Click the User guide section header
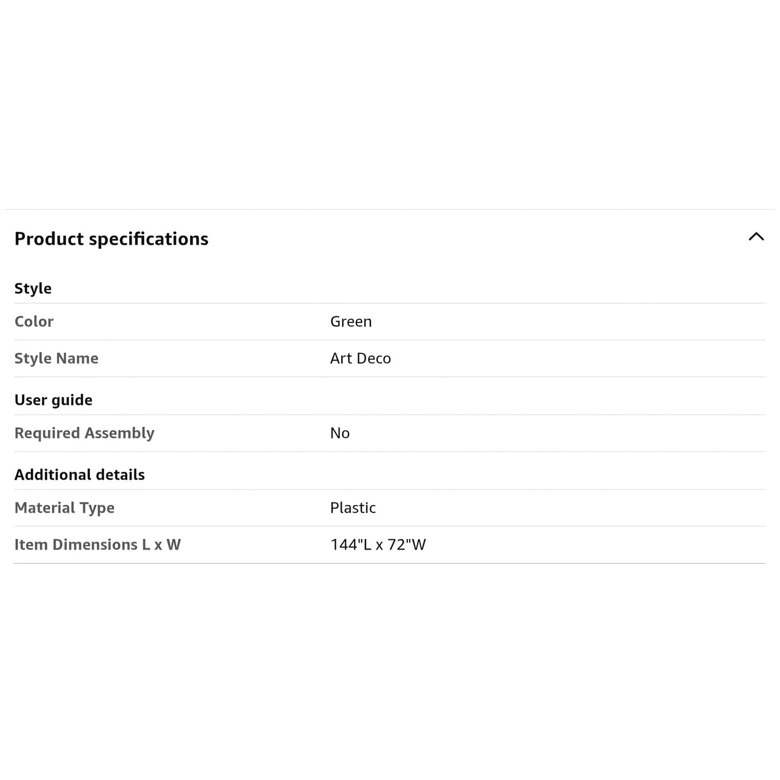 pyautogui.click(x=53, y=400)
